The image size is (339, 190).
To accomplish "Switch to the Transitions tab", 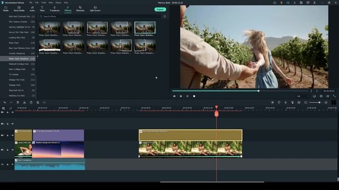I will (x=55, y=9).
